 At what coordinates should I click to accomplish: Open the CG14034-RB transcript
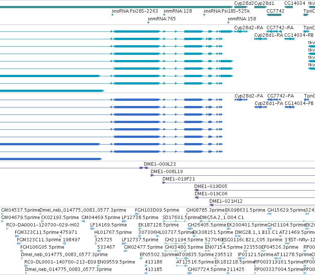[x=289, y=39]
